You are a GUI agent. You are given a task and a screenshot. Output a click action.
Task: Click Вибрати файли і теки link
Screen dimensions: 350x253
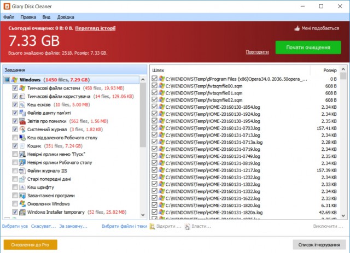click(124, 226)
